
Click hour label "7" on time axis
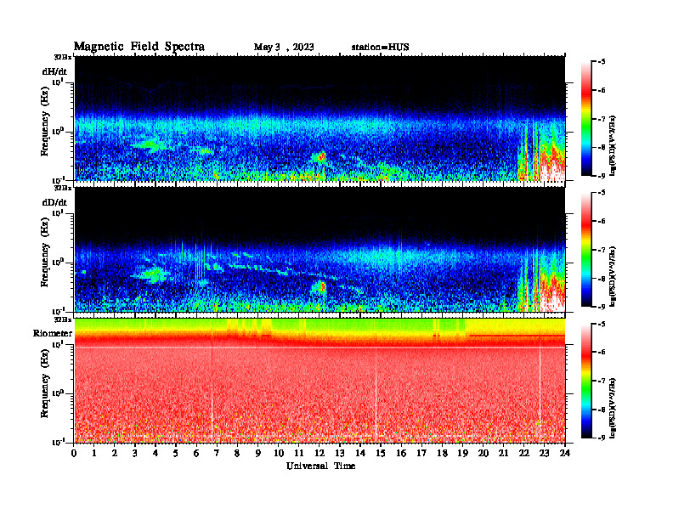pos(217,453)
